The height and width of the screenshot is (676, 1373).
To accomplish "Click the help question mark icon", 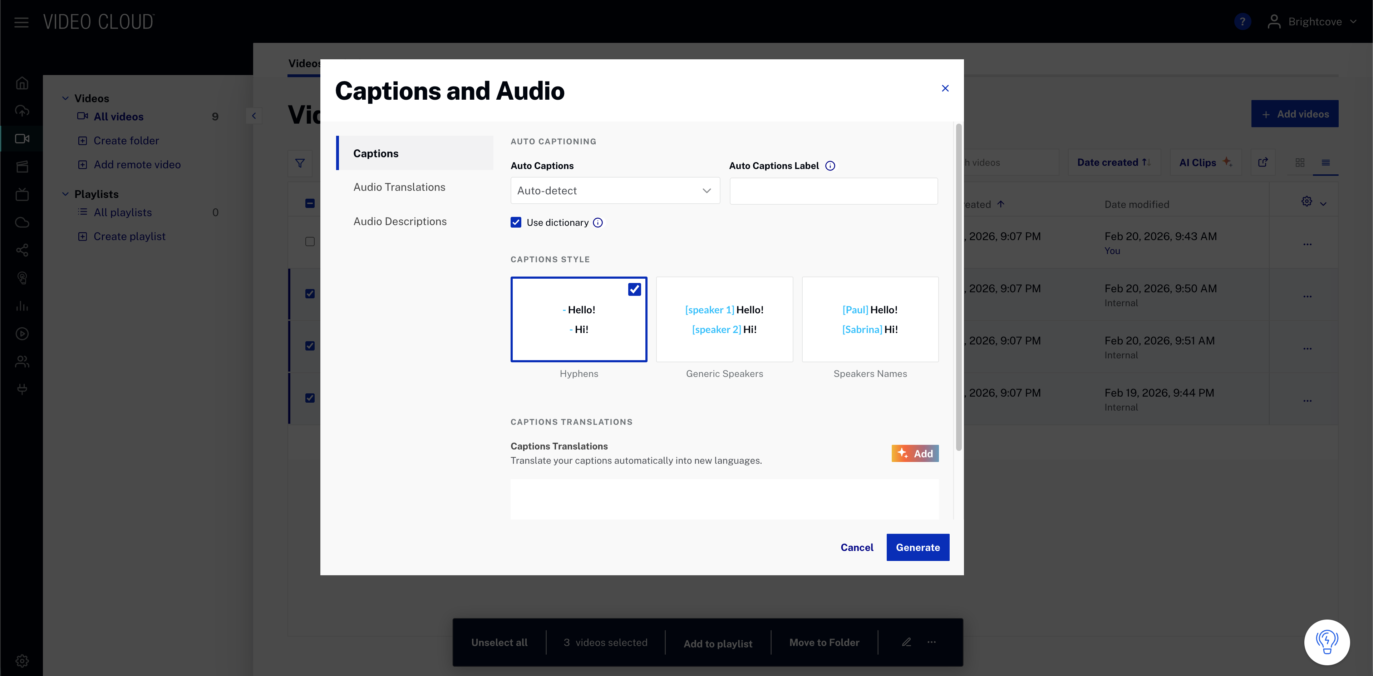I will tap(1242, 21).
